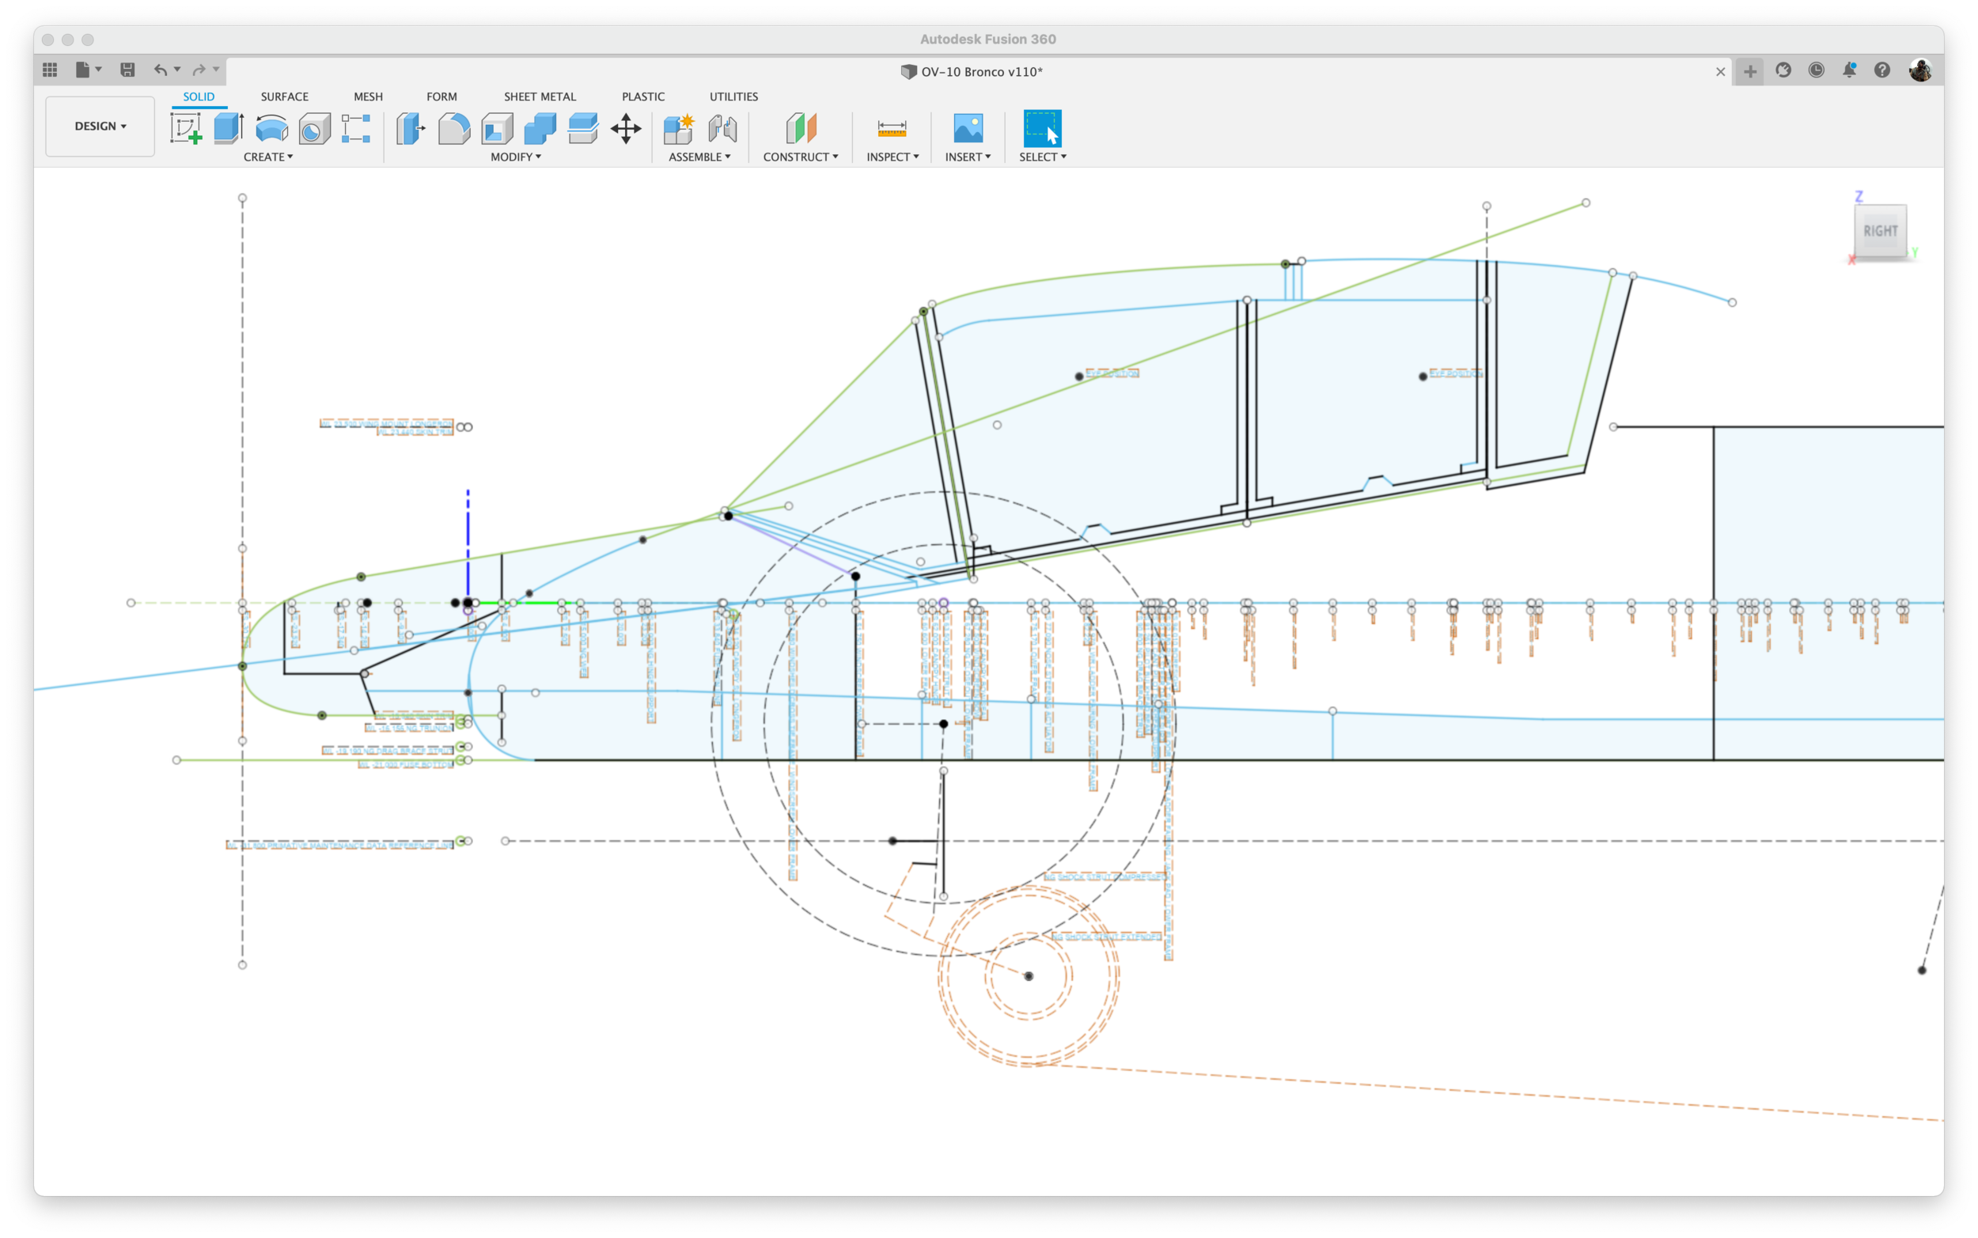Screen dimensions: 1978x1238
Task: Expand the DESIGN workspace dropdown
Action: click(x=100, y=126)
